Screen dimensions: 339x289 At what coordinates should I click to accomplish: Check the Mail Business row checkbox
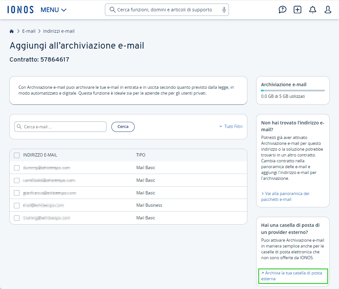(17, 205)
